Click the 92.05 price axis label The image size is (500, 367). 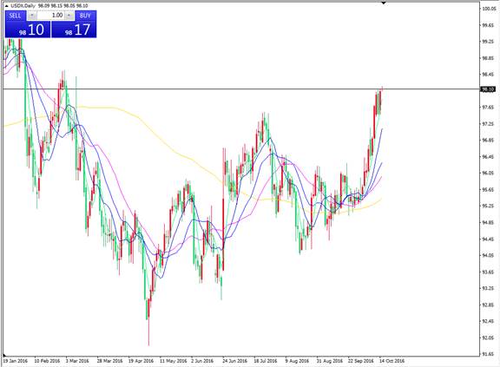[489, 338]
